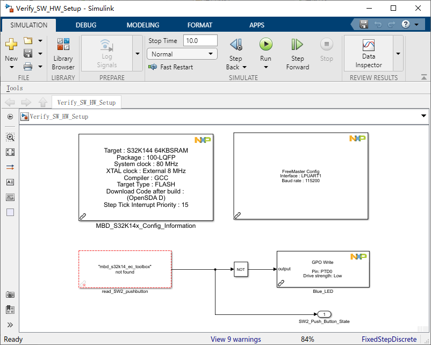Navigate forward in the model history
Viewport: 431px width, 345px height.
pos(26,103)
